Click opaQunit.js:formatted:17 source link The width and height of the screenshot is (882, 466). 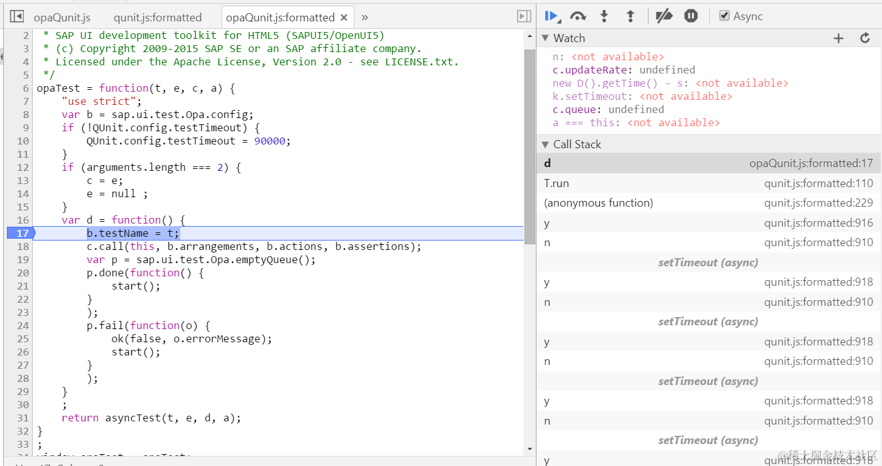811,163
